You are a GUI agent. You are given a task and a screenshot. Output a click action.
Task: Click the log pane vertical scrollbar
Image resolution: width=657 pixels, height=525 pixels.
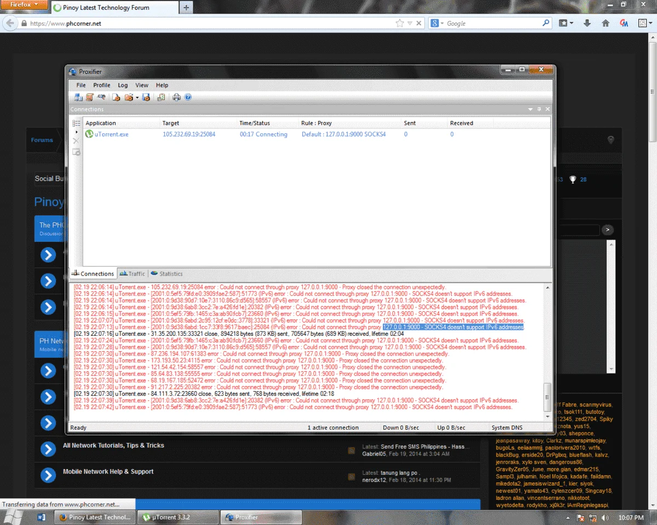point(547,397)
